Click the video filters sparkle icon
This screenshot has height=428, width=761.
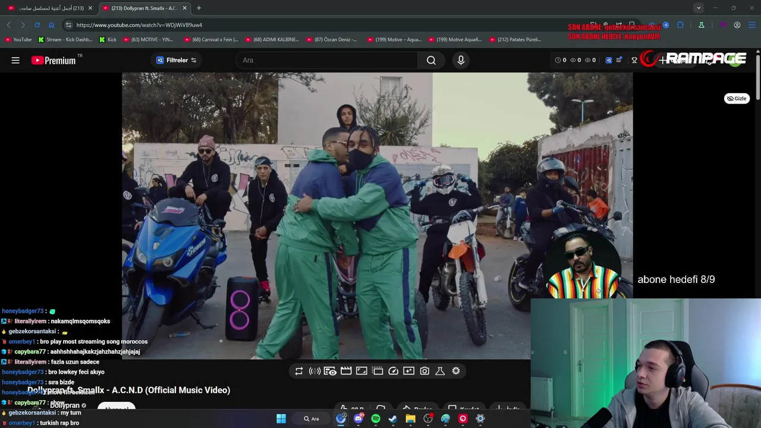(408, 371)
